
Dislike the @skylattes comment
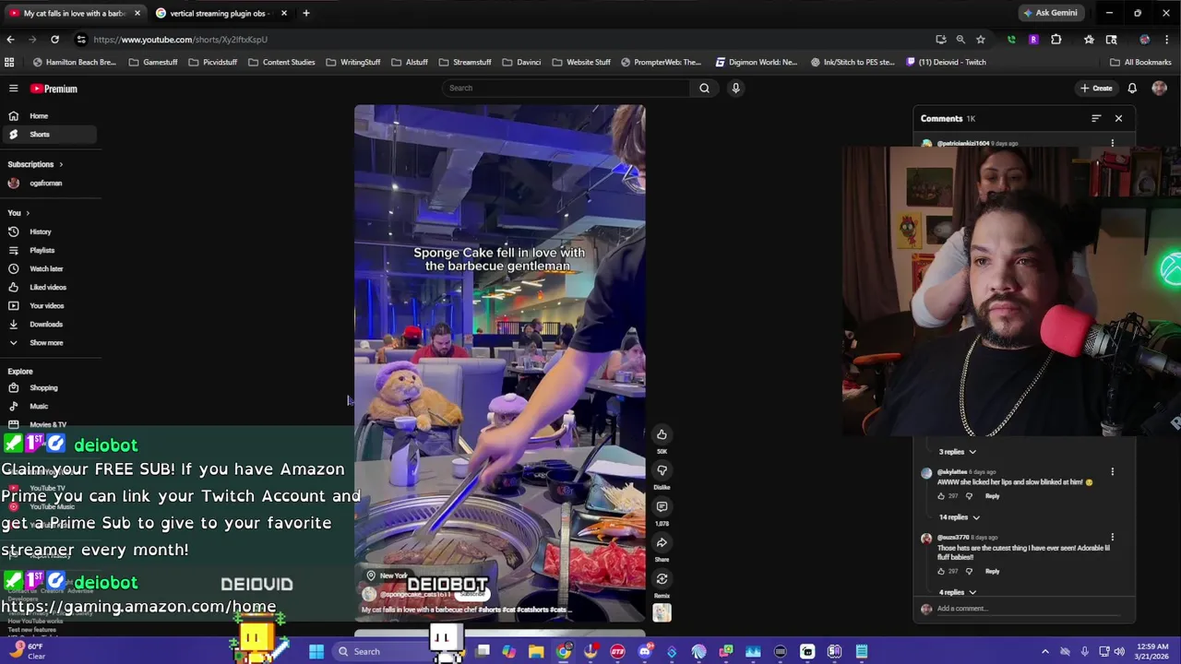969,496
